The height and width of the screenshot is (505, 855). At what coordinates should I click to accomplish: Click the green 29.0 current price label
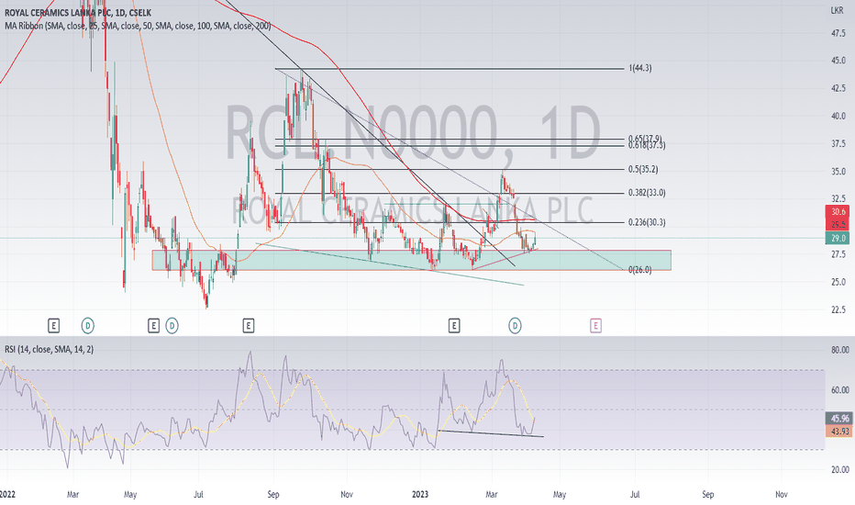click(x=838, y=238)
